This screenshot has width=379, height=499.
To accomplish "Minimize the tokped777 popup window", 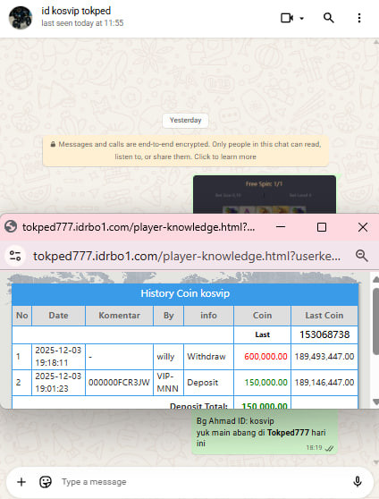I will (281, 227).
